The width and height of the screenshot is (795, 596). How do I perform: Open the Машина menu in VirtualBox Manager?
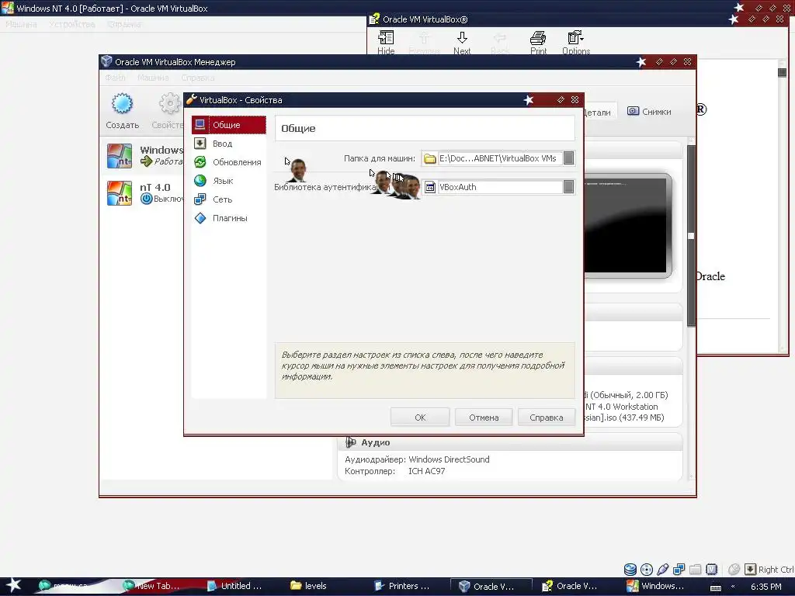(x=153, y=78)
